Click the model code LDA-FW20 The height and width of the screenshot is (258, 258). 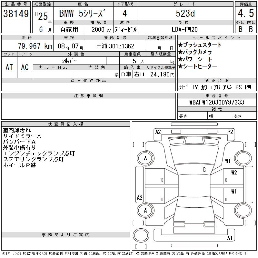pyautogui.click(x=184, y=29)
